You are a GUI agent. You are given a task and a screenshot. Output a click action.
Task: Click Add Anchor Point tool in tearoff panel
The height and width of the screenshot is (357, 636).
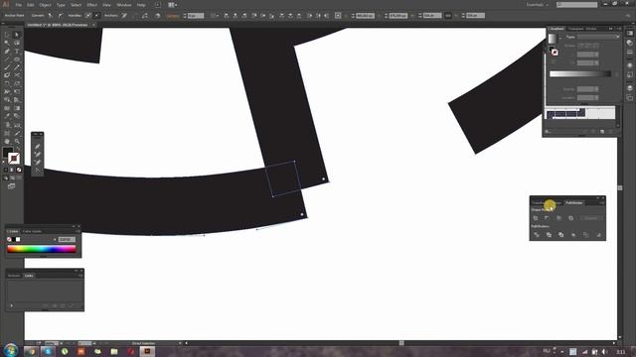(38, 155)
